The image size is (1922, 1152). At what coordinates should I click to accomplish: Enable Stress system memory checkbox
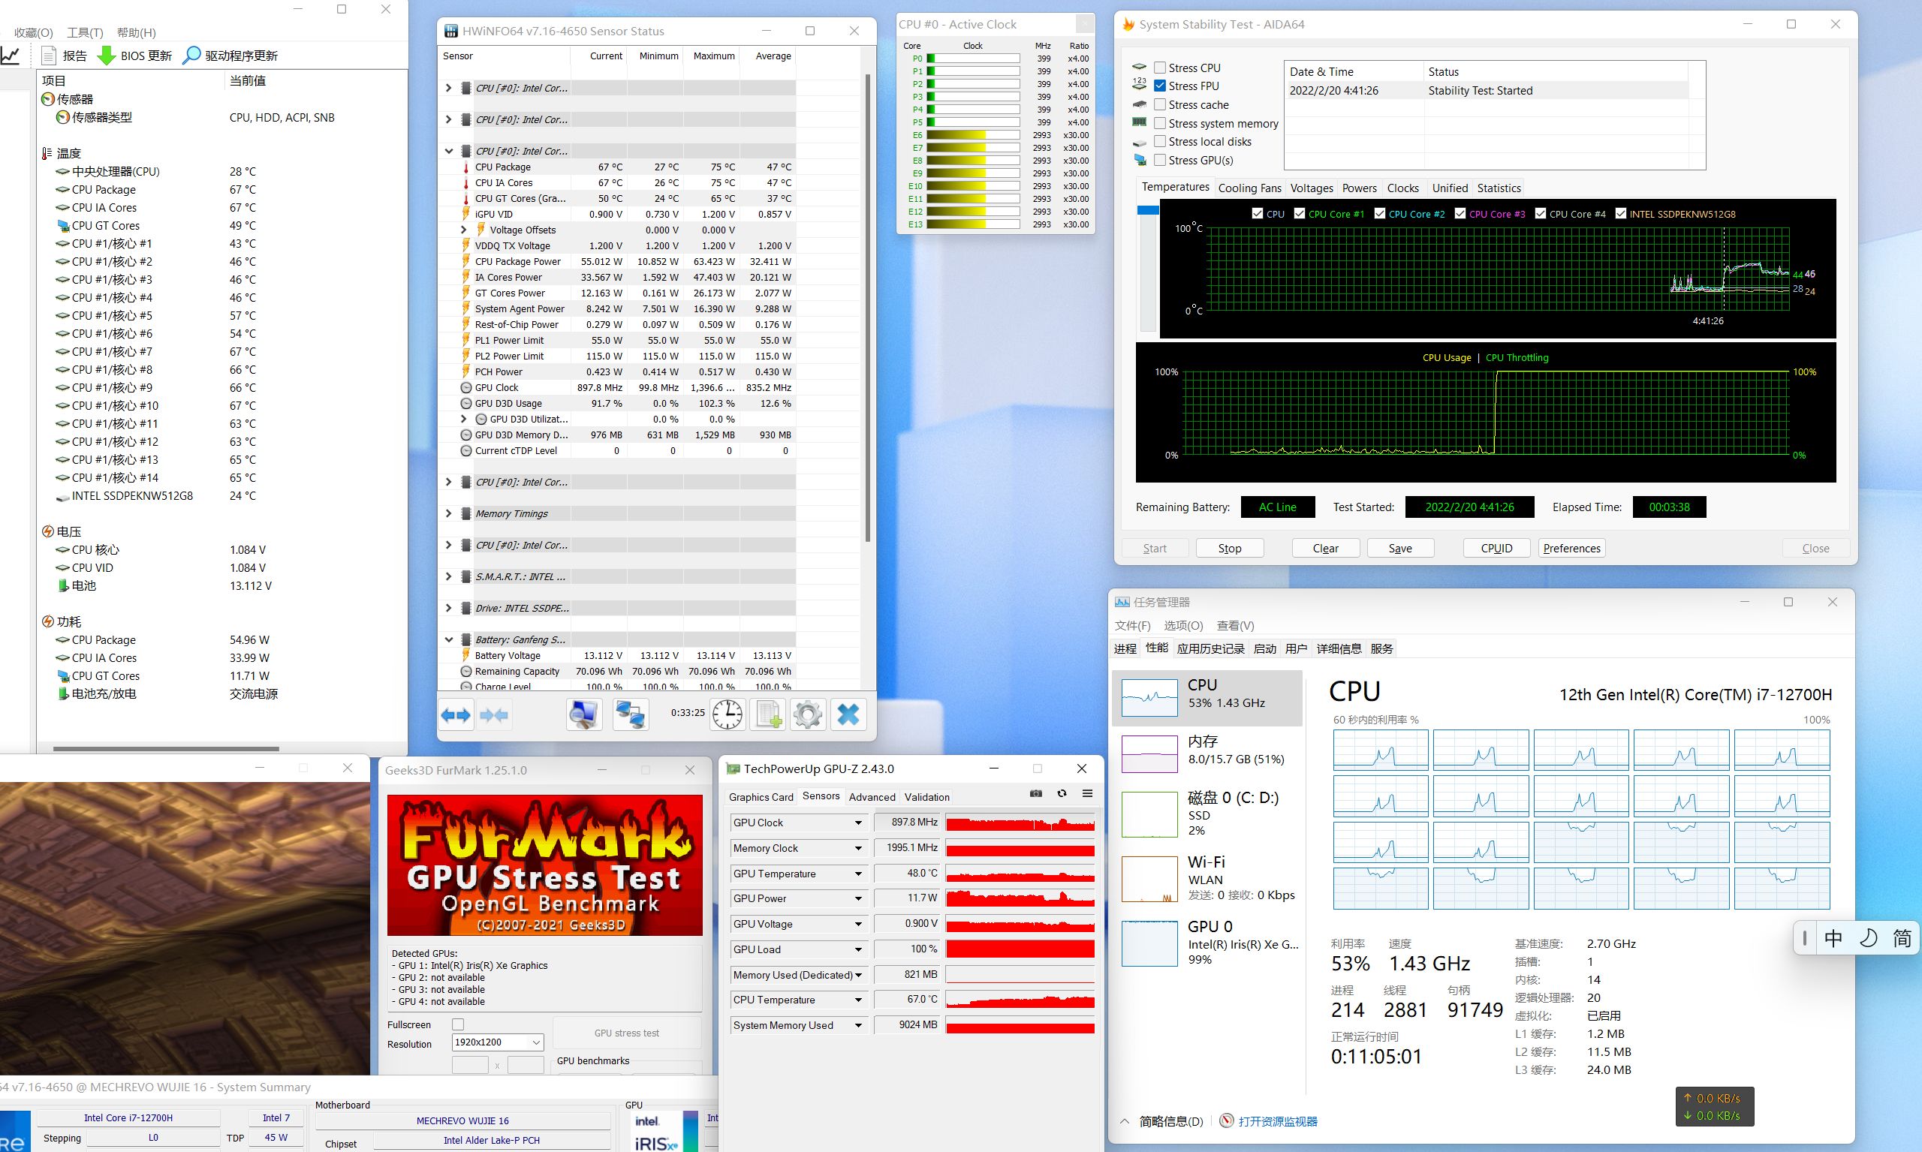pyautogui.click(x=1159, y=122)
